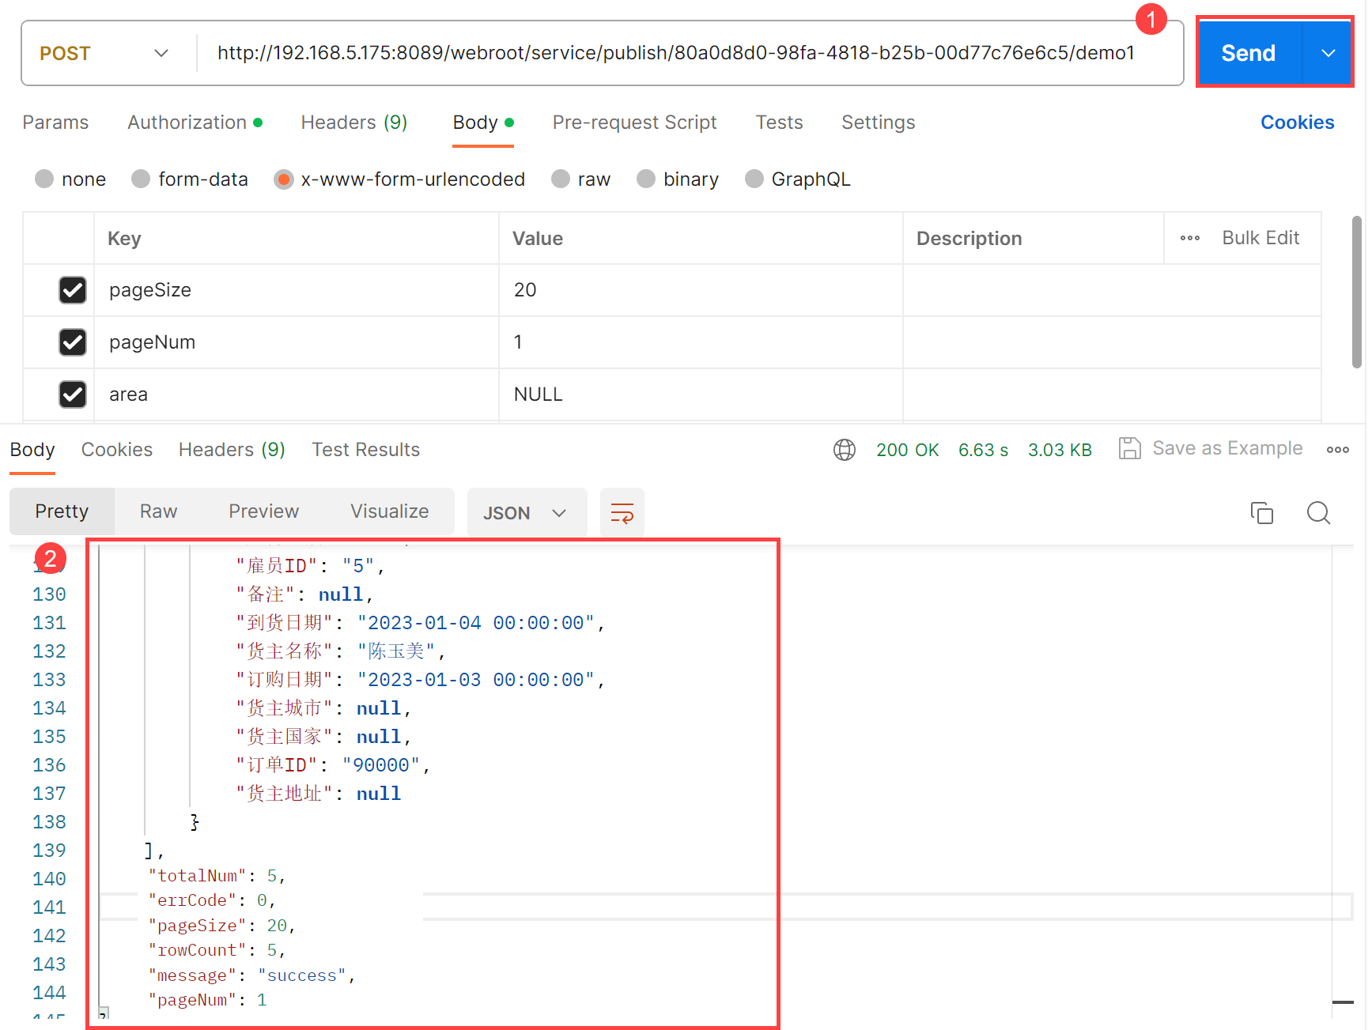Open the response Cookies tab

117,450
